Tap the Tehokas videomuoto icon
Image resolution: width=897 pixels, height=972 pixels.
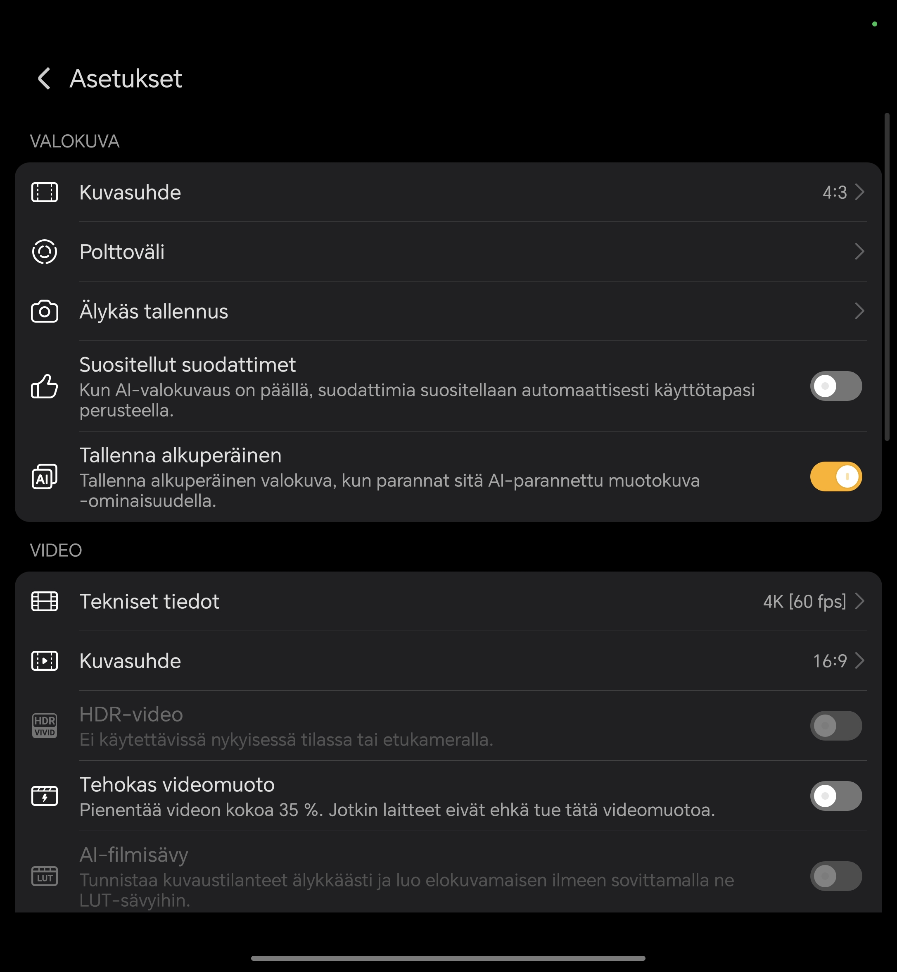[x=45, y=796]
